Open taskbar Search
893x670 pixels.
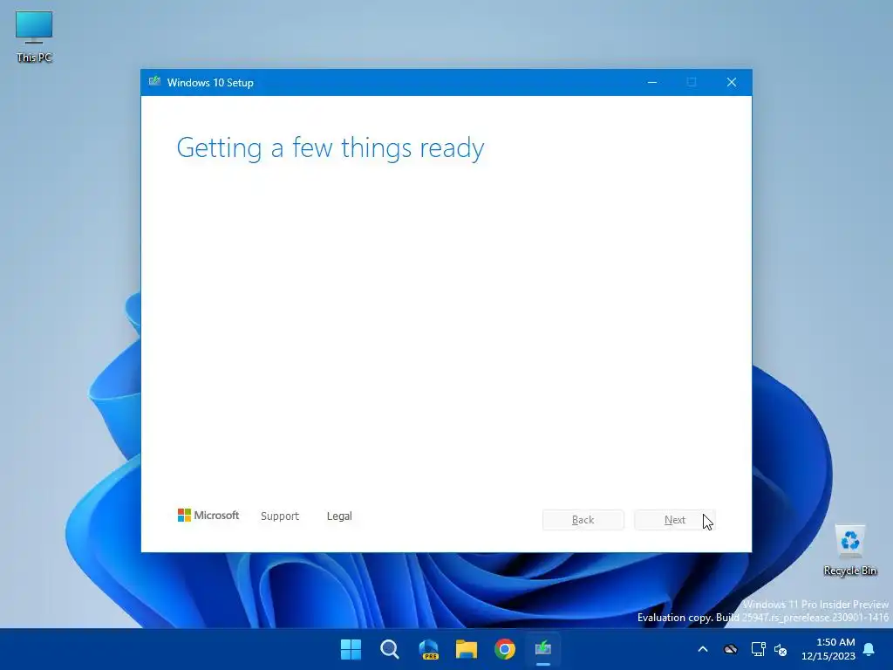coord(390,649)
